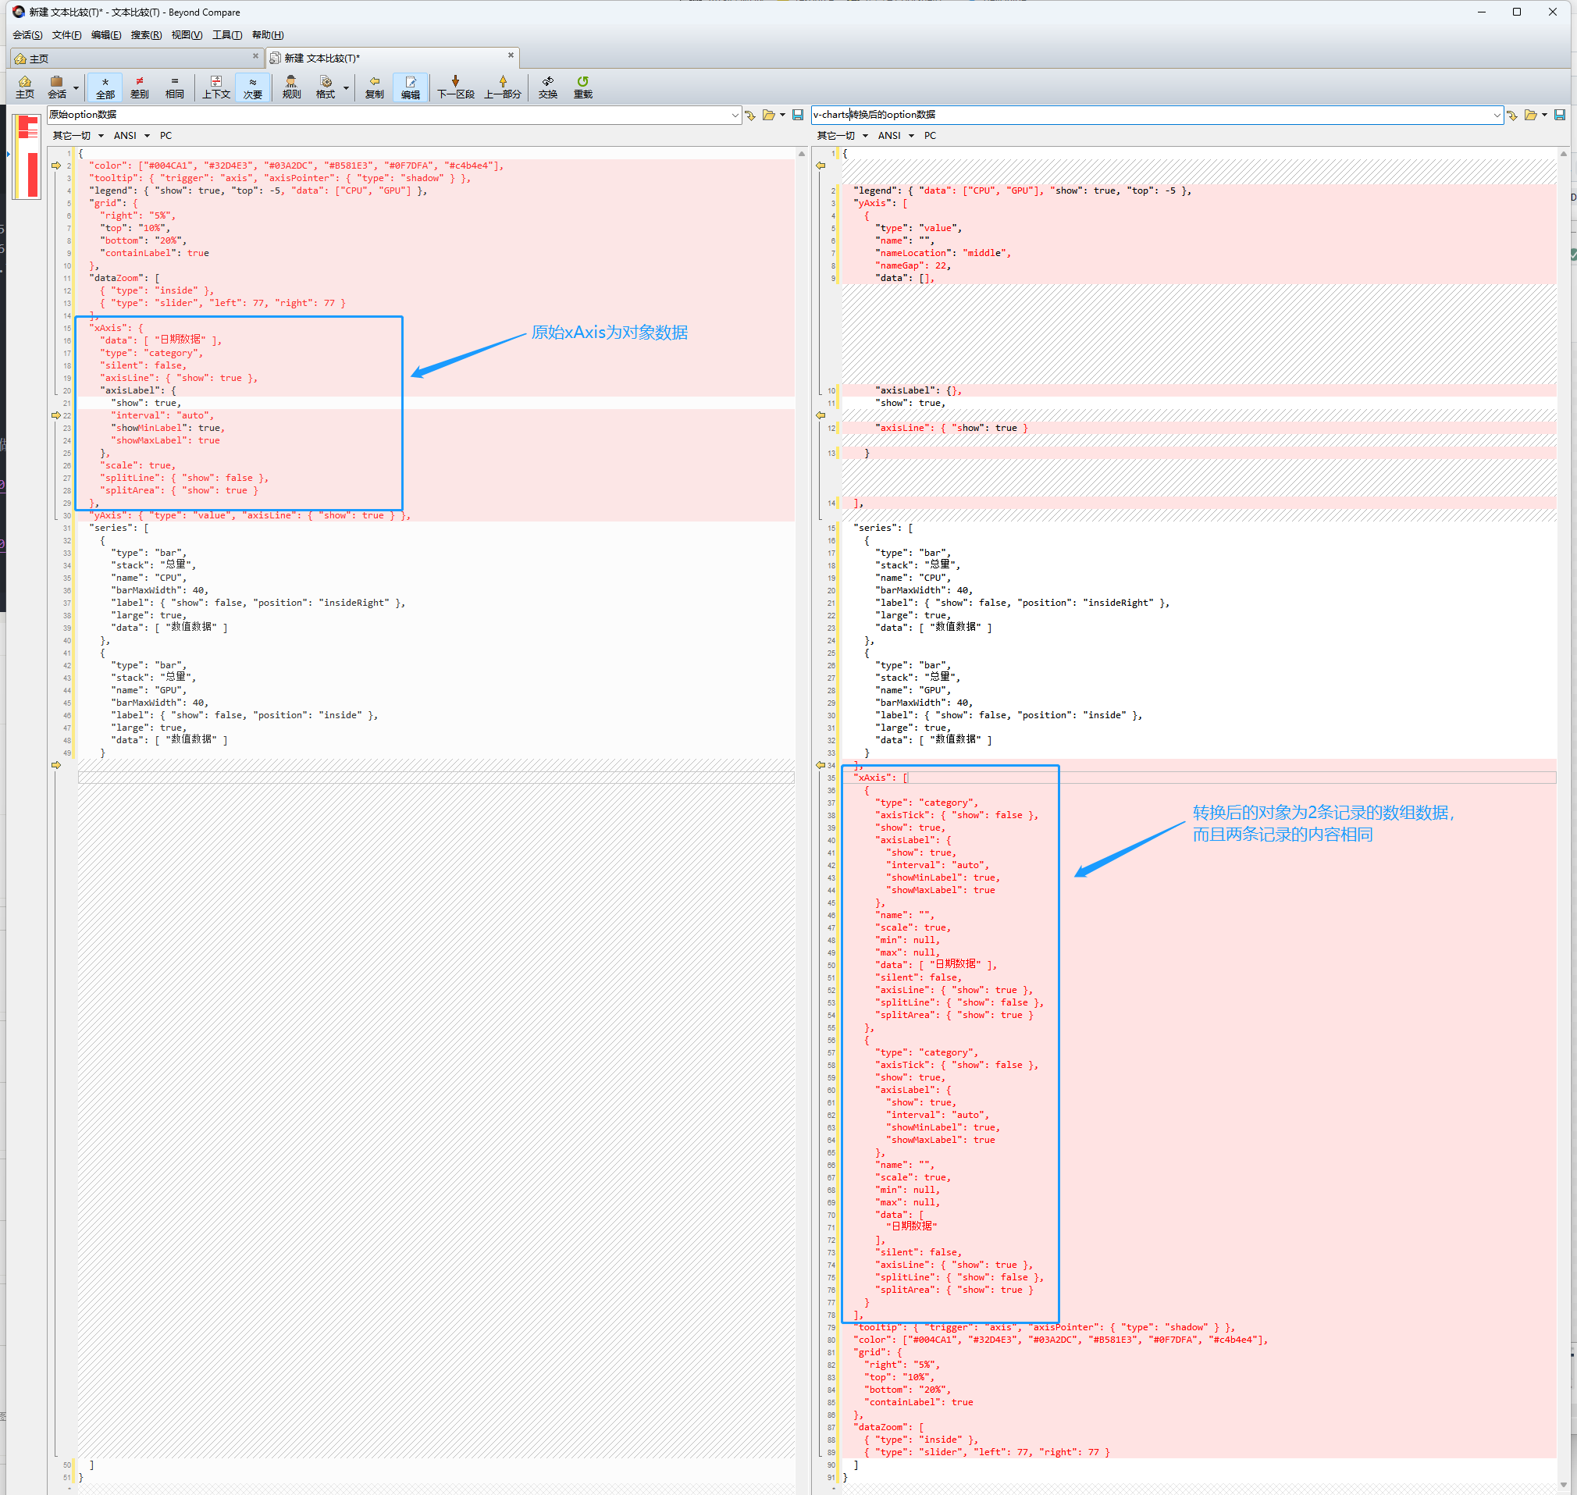Image resolution: width=1577 pixels, height=1495 pixels.
Task: Open the 会话(S) menu
Action: pyautogui.click(x=27, y=35)
